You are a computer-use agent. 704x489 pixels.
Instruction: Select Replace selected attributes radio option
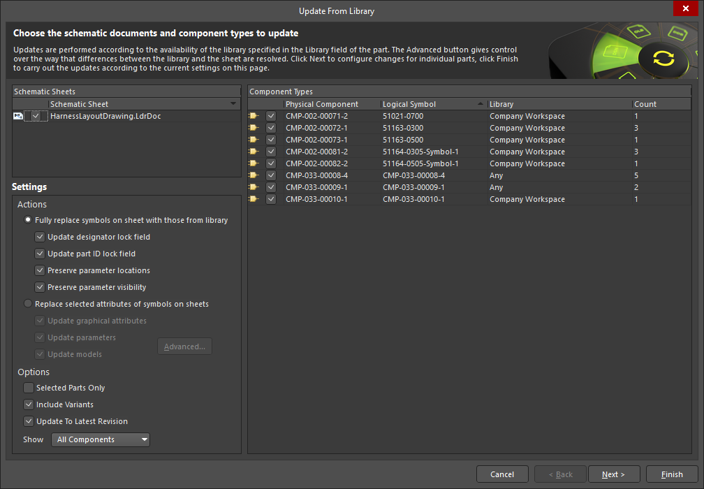(28, 304)
